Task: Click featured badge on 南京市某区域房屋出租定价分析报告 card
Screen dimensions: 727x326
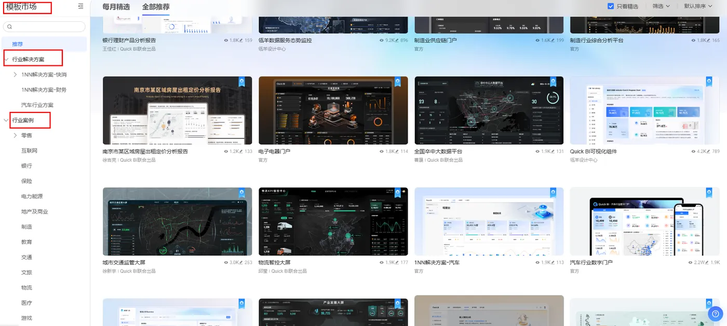Action: click(242, 81)
